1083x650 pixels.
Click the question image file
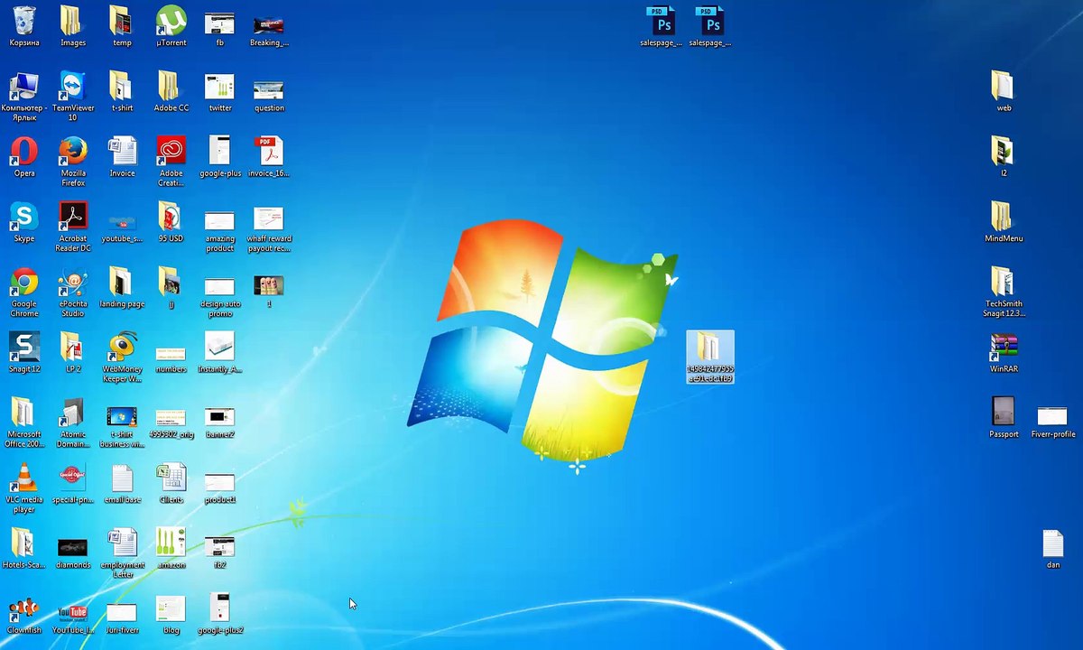268,96
